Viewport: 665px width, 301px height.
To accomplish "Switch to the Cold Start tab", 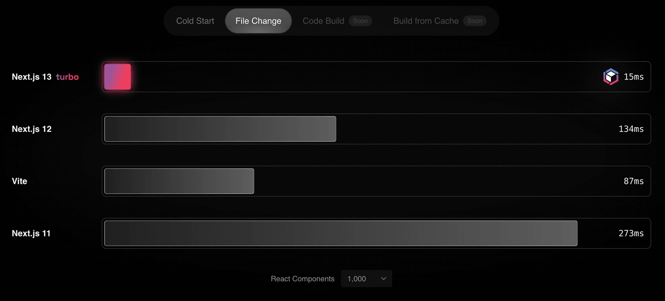I will pyautogui.click(x=195, y=21).
